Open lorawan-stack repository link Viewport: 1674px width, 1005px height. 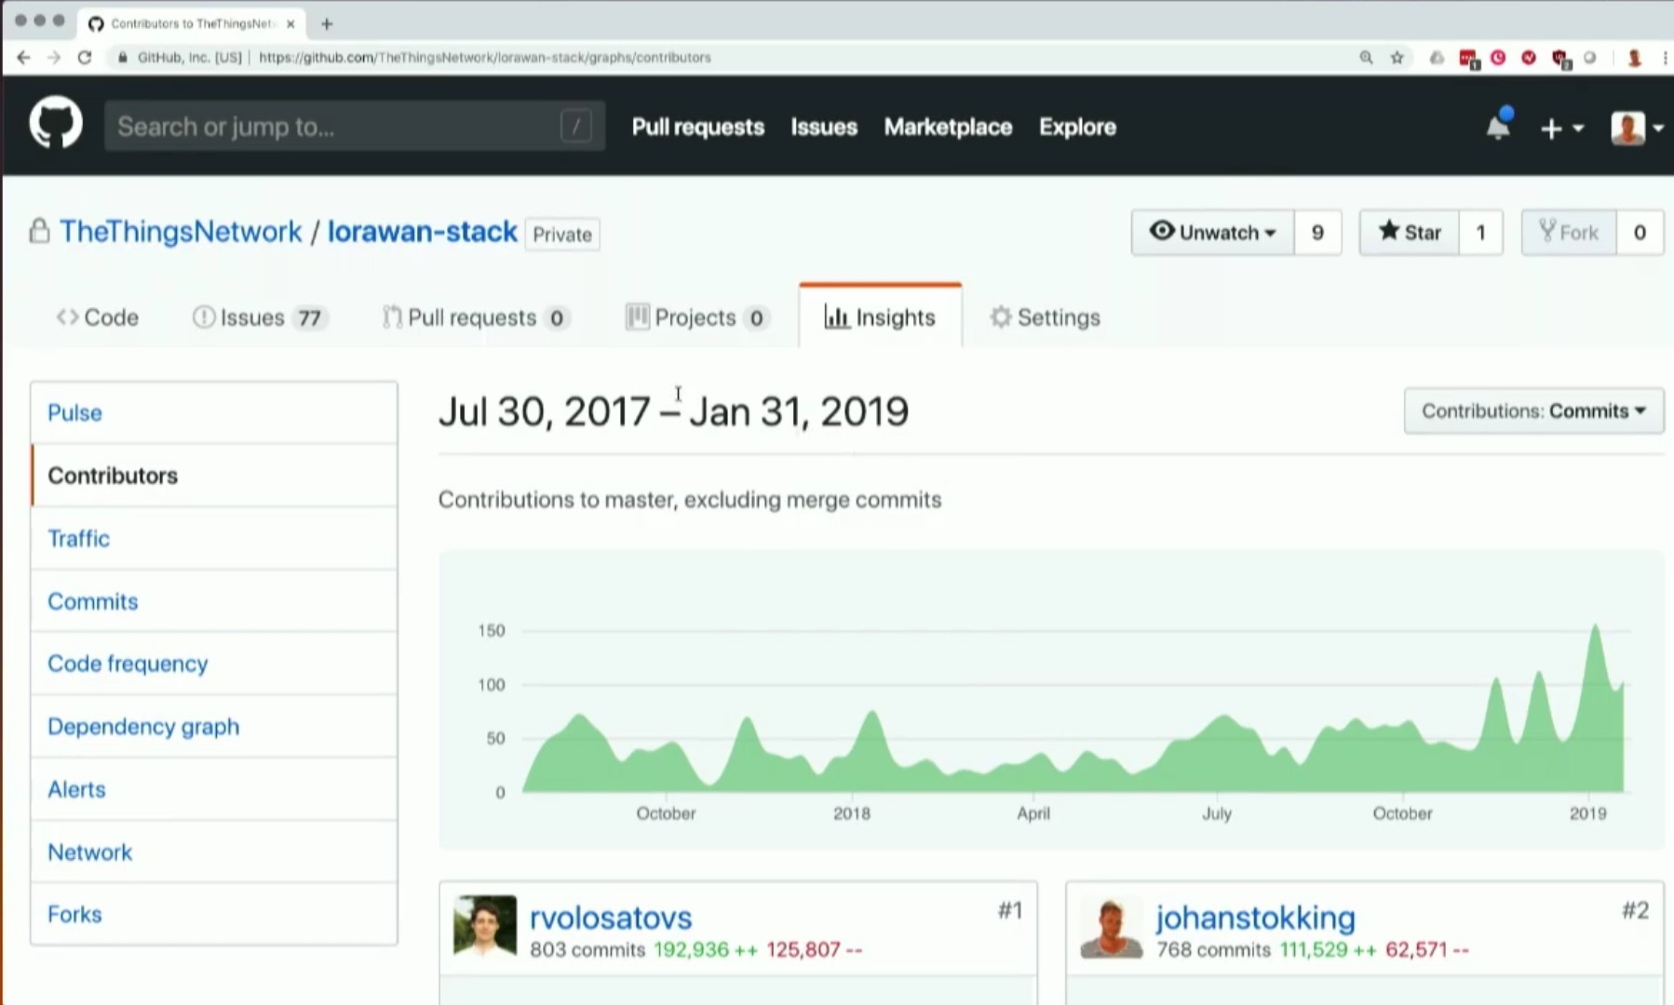click(422, 232)
